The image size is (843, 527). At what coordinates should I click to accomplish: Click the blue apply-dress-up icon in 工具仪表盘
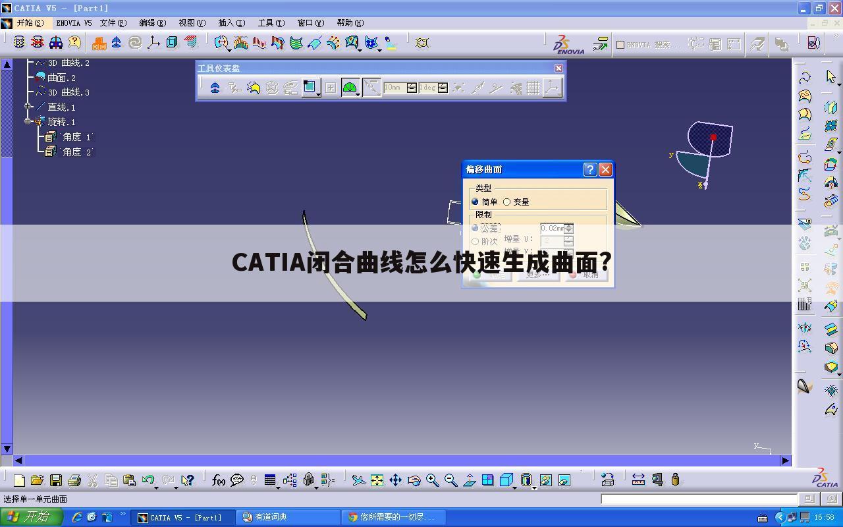click(215, 87)
